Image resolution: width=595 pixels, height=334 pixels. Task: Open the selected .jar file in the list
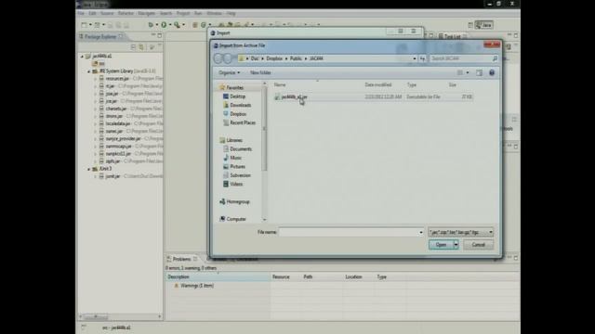click(294, 96)
